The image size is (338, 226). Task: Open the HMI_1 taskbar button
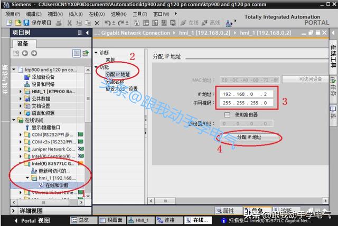click(140, 220)
